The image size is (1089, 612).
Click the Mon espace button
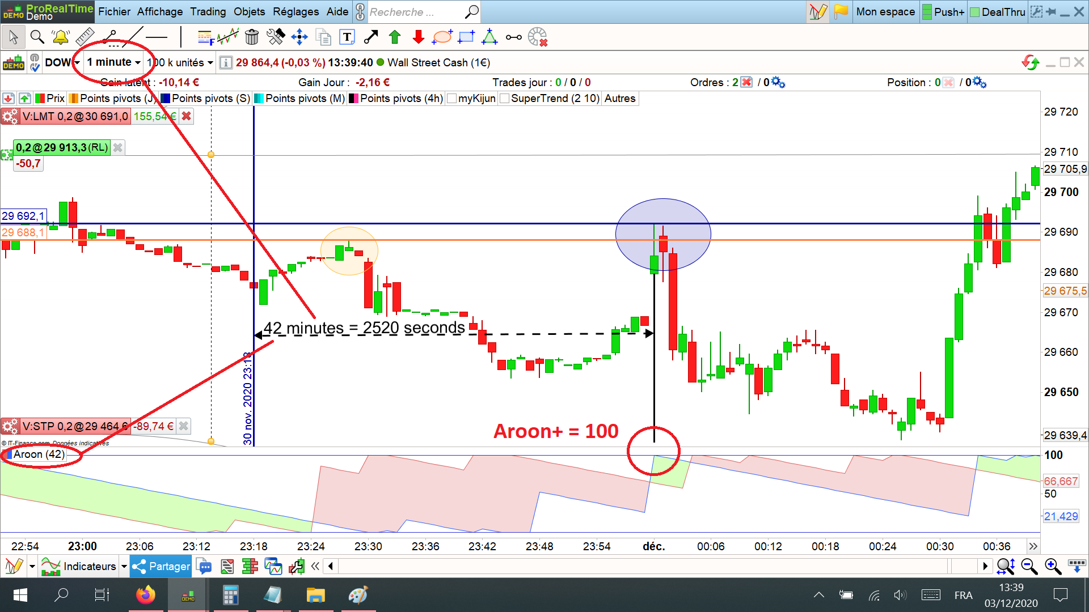coord(885,11)
